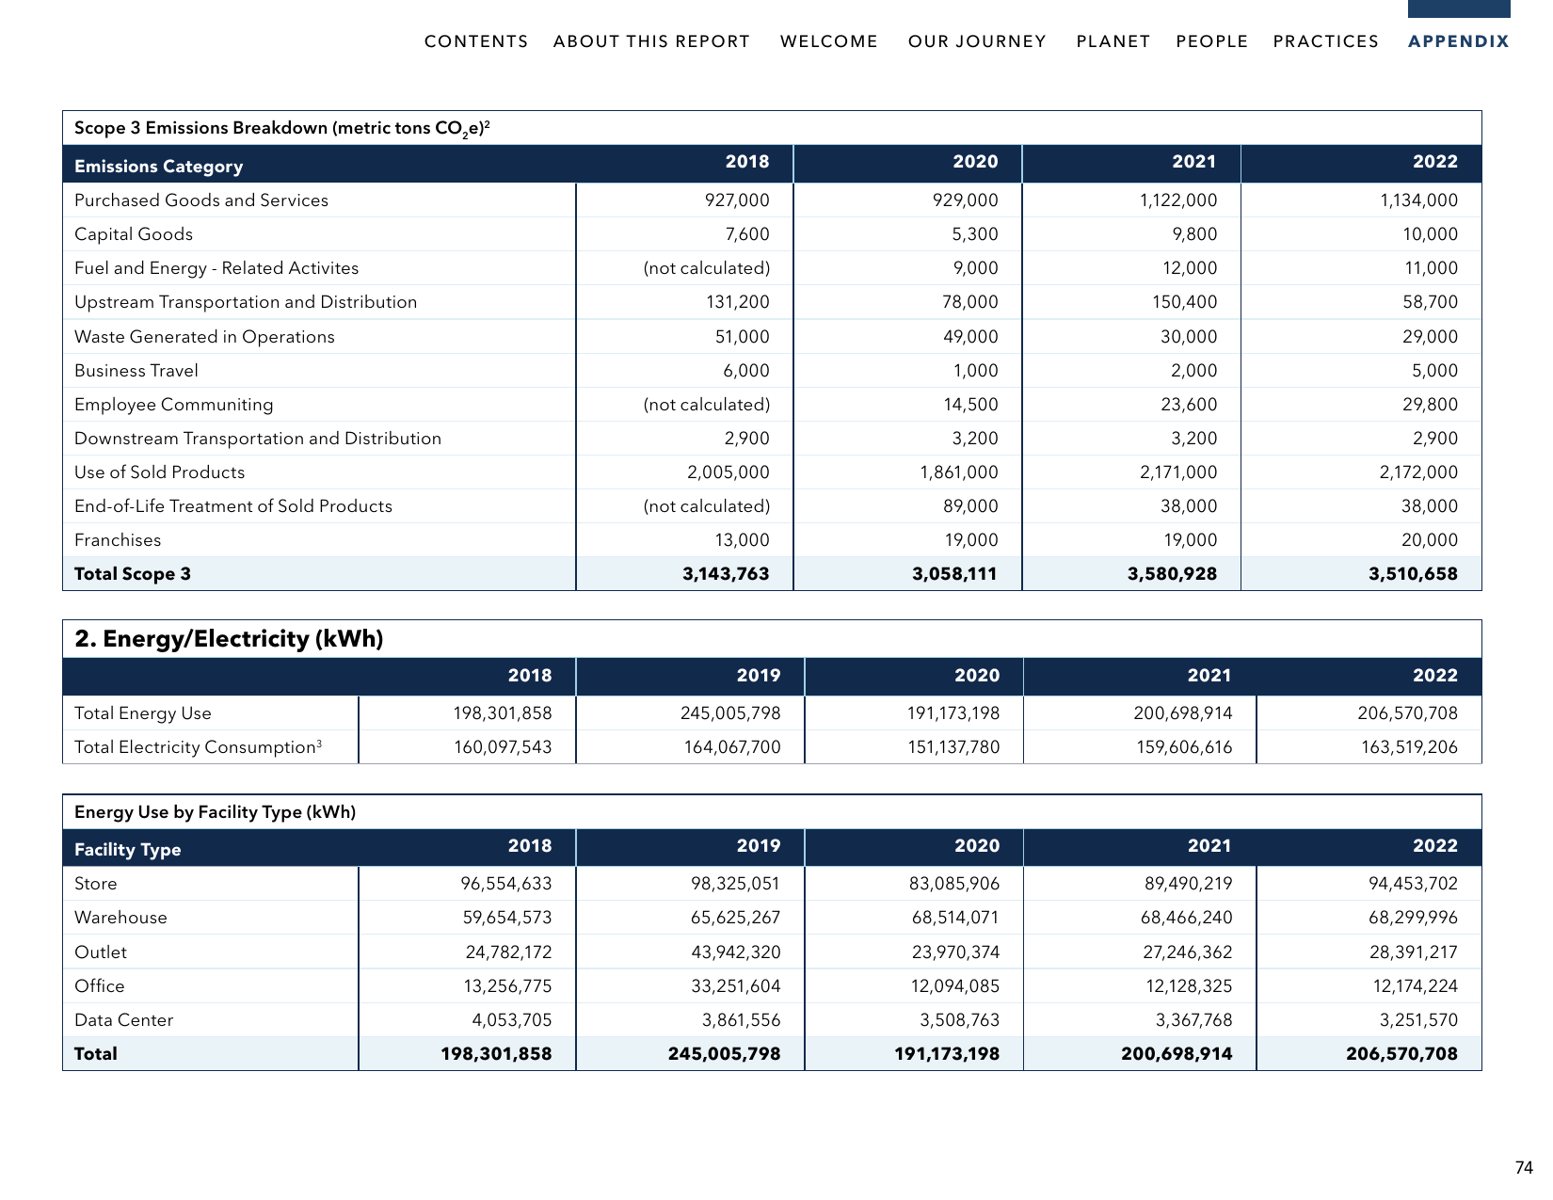Click the Warehouse row label
This screenshot has height=1200, width=1553.
click(x=120, y=918)
